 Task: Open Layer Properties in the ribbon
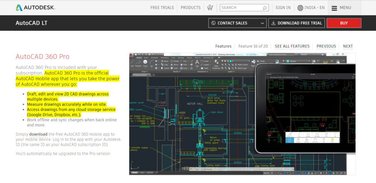pos(216,64)
